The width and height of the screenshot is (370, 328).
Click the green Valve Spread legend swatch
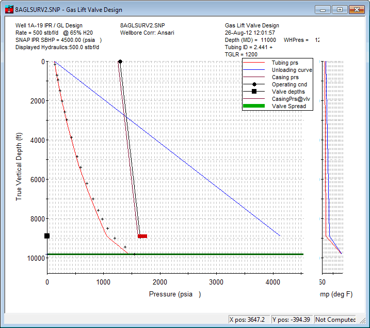click(254, 106)
